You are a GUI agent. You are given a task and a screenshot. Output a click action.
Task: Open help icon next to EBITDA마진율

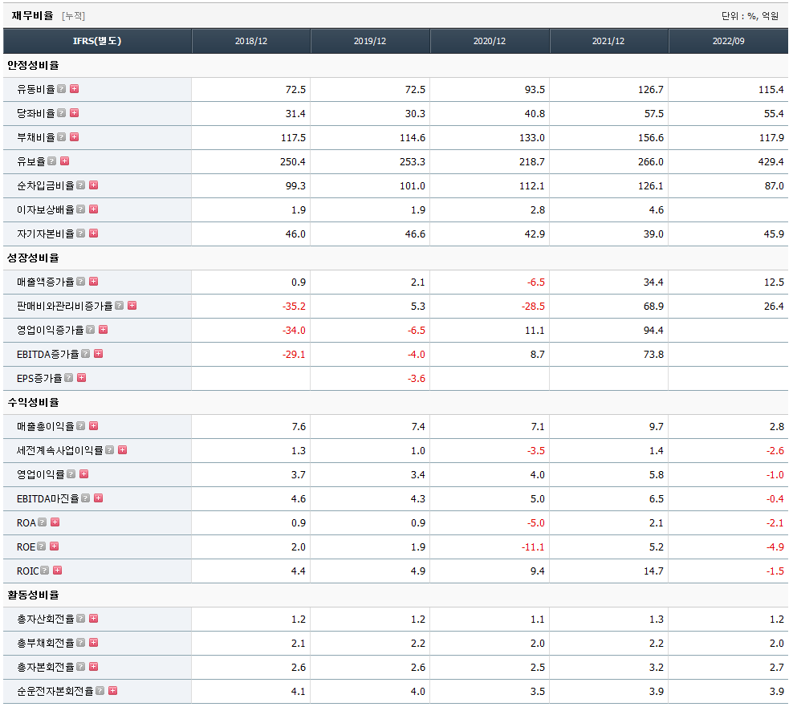coord(86,498)
